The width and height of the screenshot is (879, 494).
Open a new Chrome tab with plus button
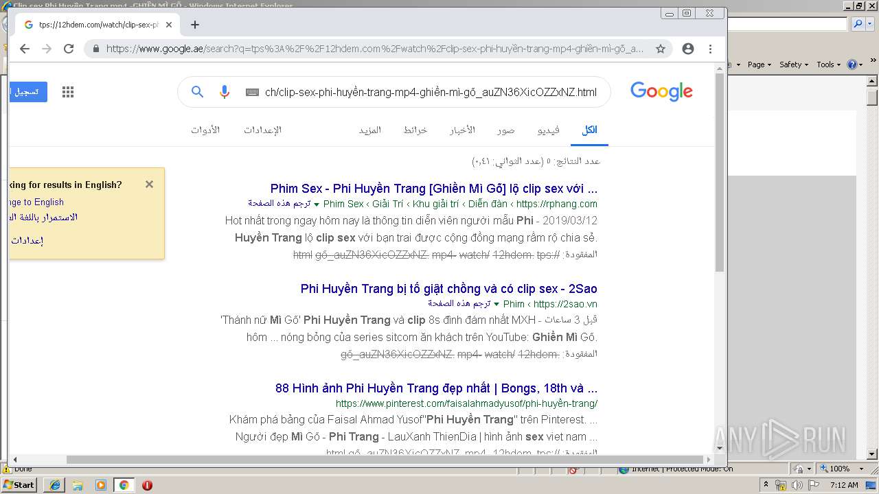(195, 25)
